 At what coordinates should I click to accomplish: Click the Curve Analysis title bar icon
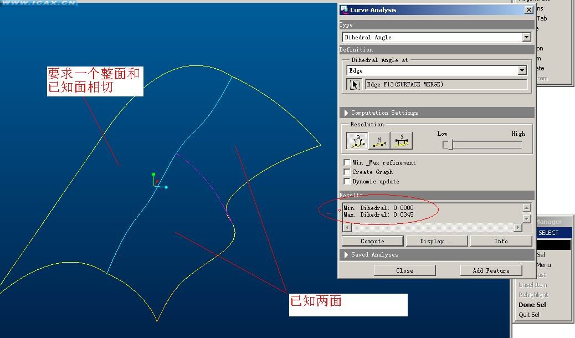(x=344, y=10)
